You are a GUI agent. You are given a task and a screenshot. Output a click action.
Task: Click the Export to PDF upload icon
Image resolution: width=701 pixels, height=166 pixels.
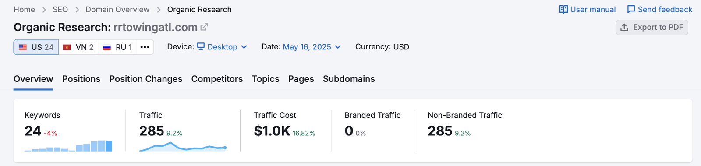click(624, 27)
